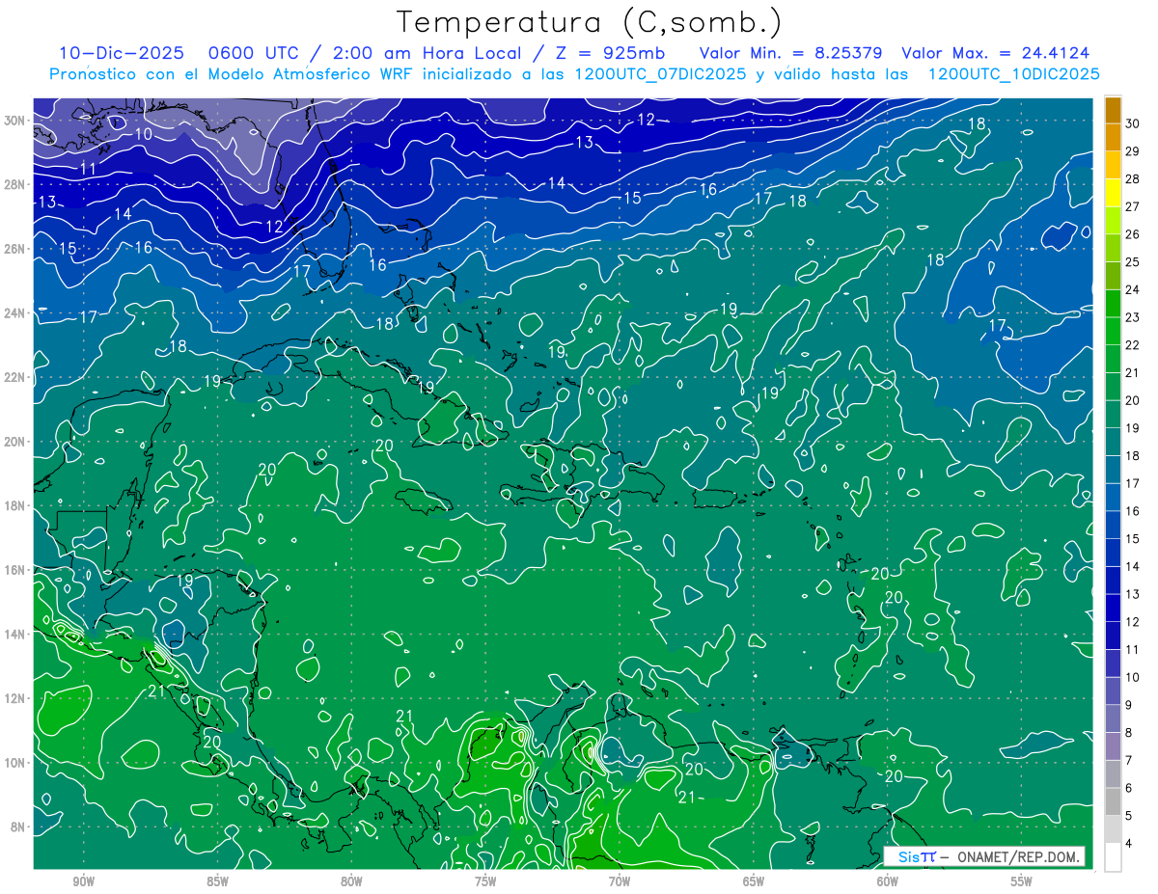Click the "1200UTC_07DIC2025" initialization time

(660, 74)
